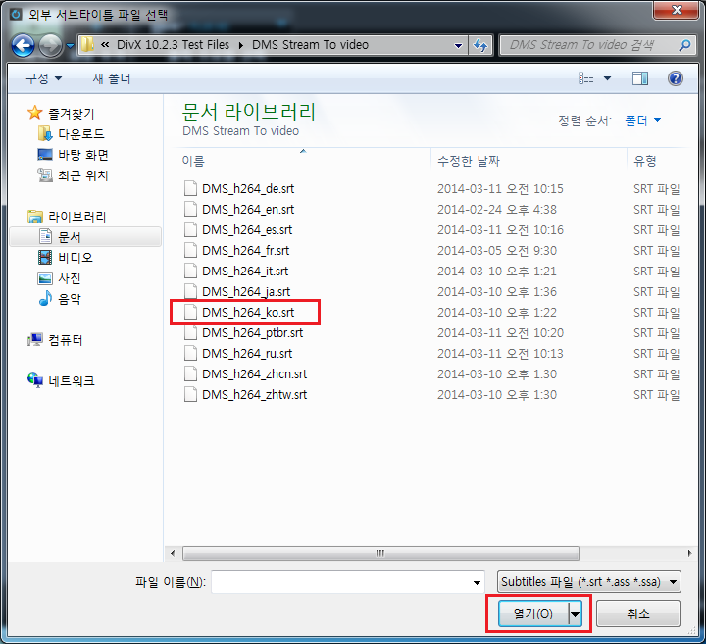
Task: Select 컴퓨터 in navigation pane
Action: pos(55,340)
